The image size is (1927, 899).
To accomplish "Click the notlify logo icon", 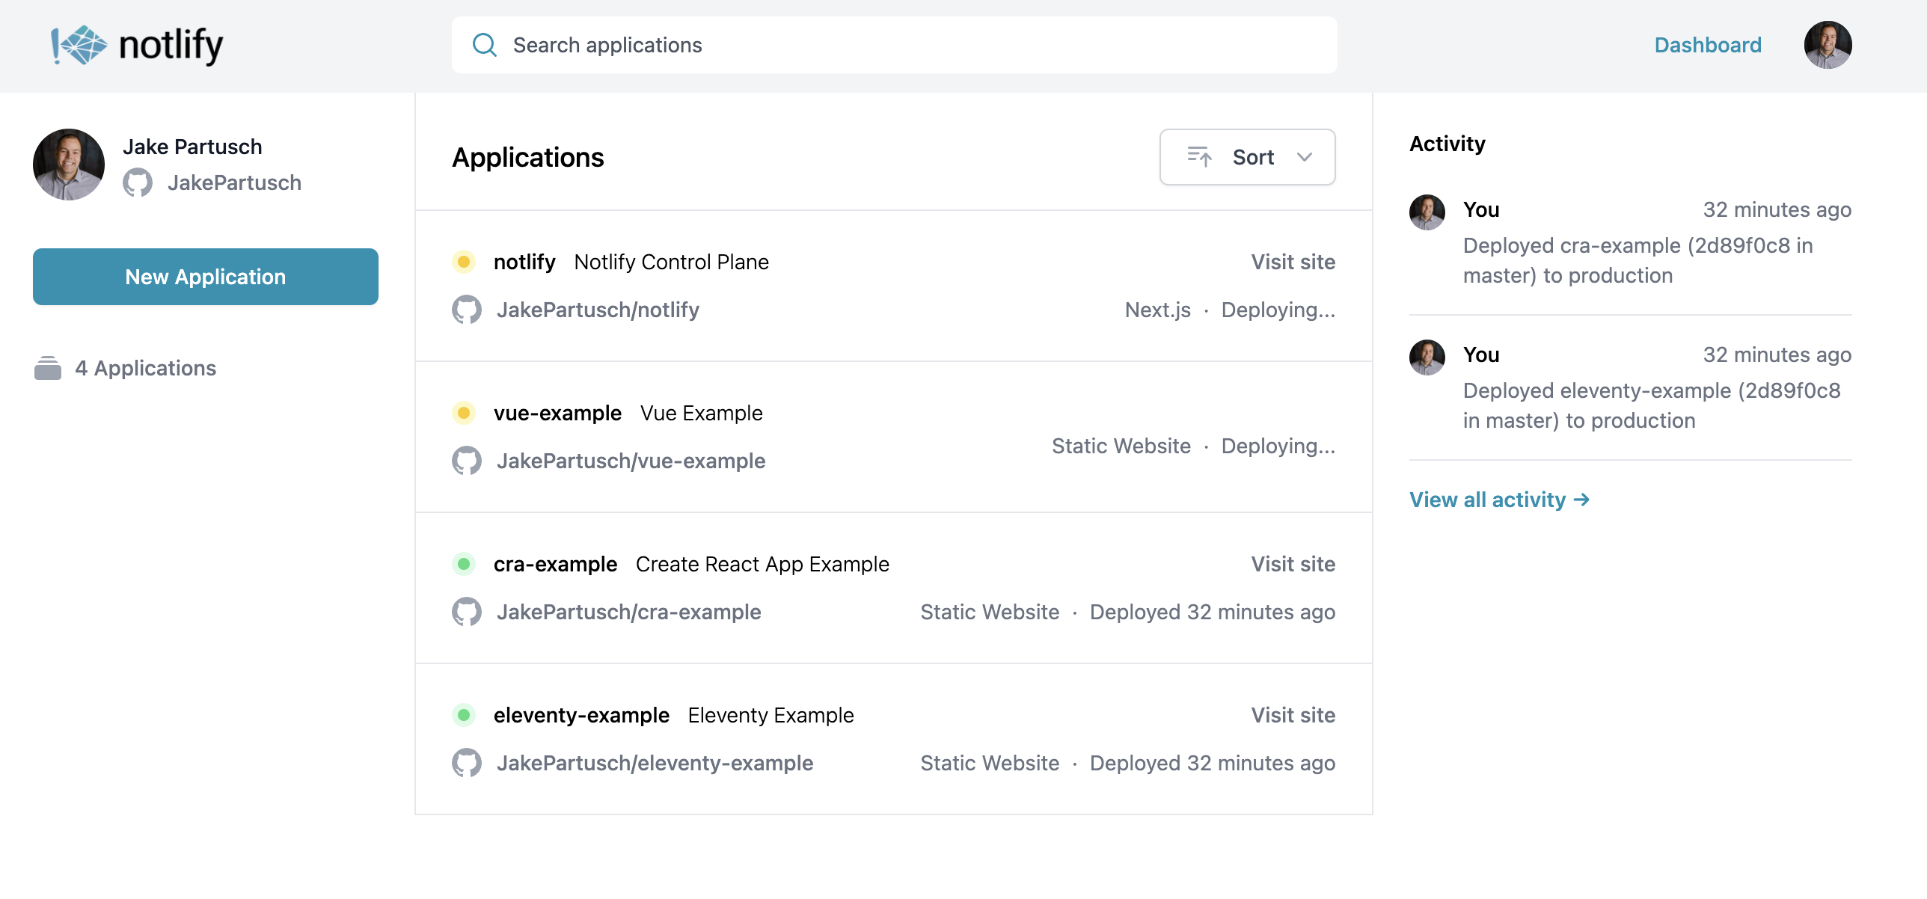I will (x=79, y=45).
